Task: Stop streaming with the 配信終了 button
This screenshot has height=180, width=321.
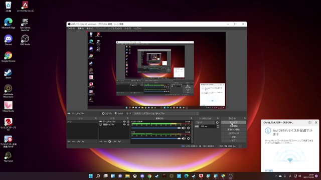Action: click(234, 122)
